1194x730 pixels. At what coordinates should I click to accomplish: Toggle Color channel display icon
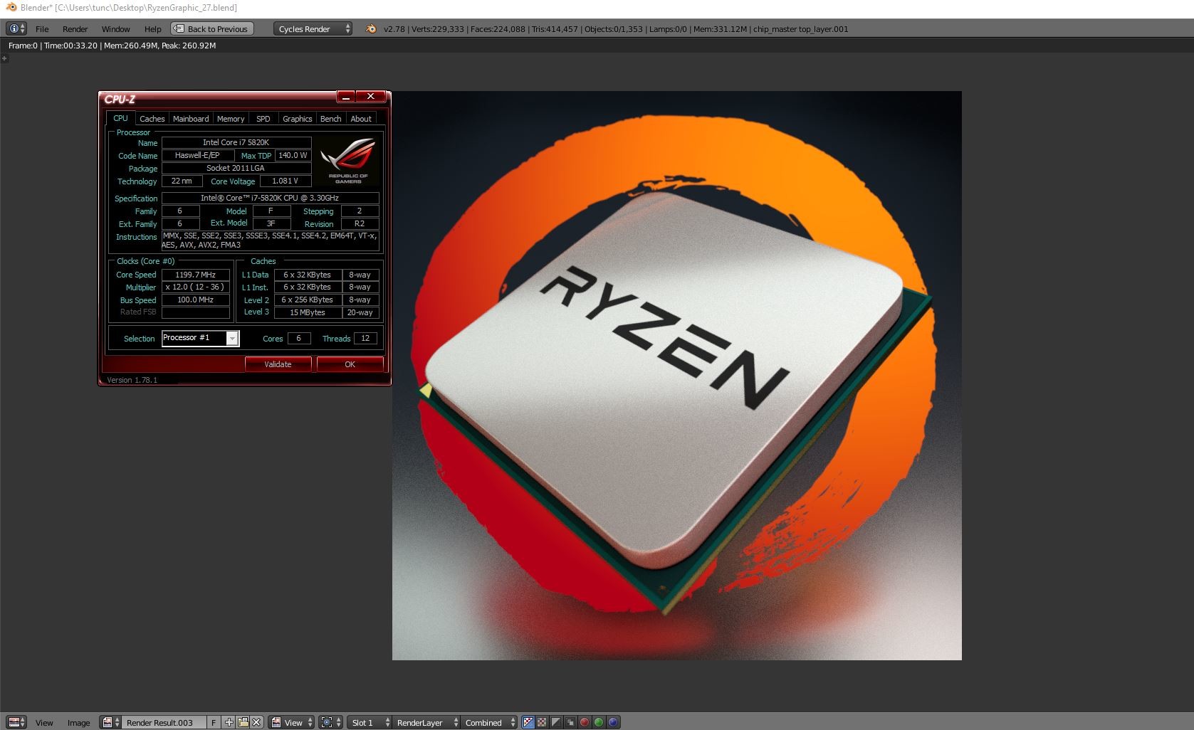(543, 722)
